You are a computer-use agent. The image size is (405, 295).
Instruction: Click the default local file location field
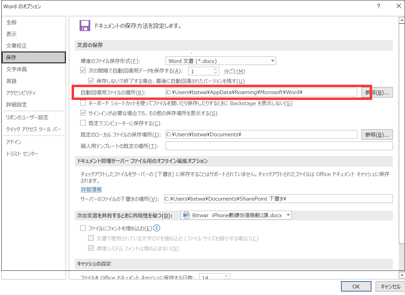coord(261,135)
